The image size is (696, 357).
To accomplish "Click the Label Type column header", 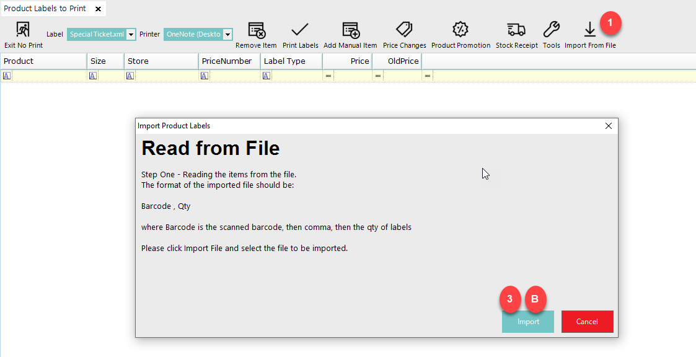I will coord(291,61).
